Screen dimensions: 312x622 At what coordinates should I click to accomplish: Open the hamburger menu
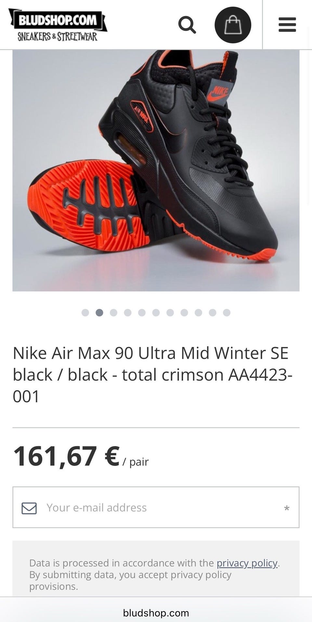point(287,25)
